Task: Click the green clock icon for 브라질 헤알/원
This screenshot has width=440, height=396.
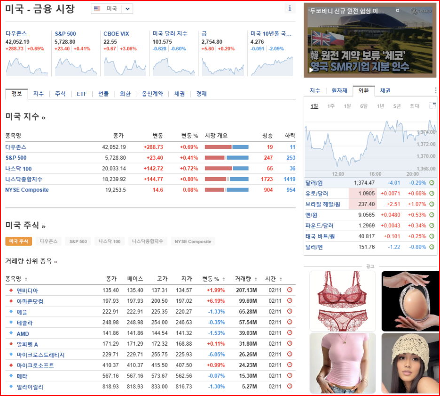Action: tap(432, 204)
